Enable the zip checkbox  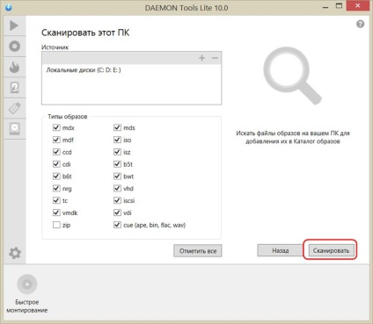[x=56, y=225]
